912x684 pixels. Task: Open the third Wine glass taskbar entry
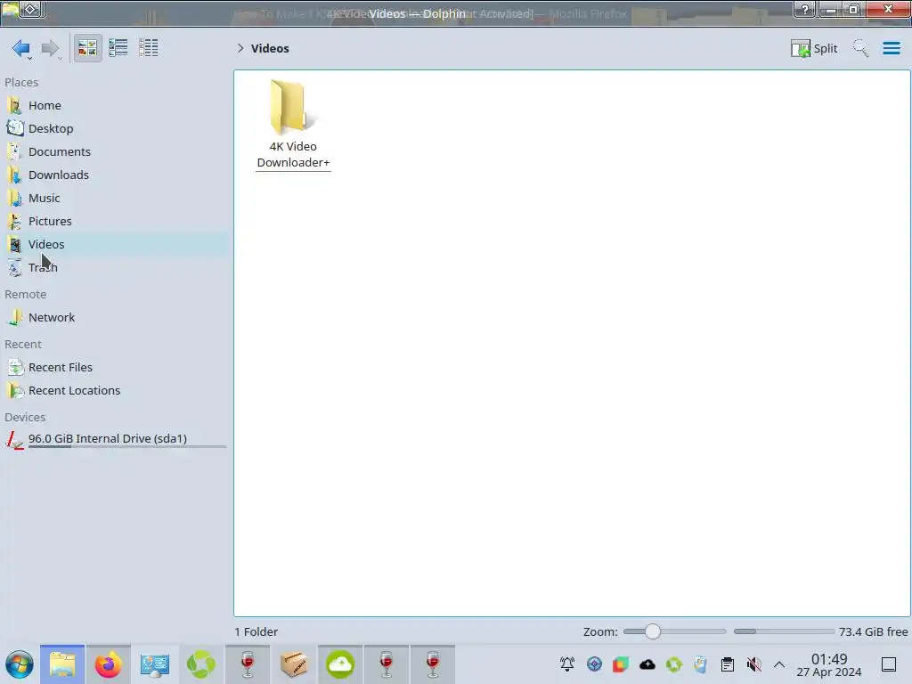[x=433, y=664]
